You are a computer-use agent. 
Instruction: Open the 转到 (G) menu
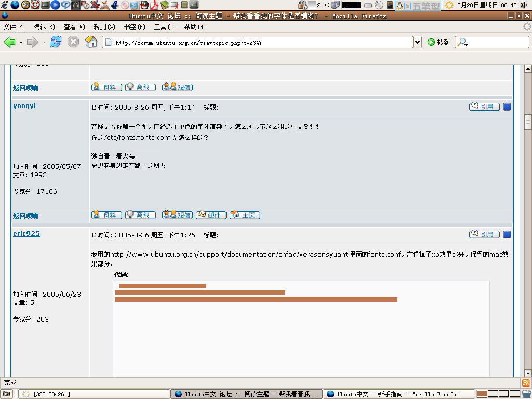point(104,27)
